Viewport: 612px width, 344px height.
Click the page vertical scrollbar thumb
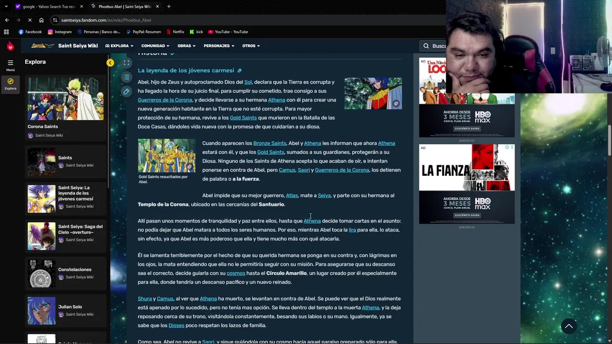(x=609, y=140)
